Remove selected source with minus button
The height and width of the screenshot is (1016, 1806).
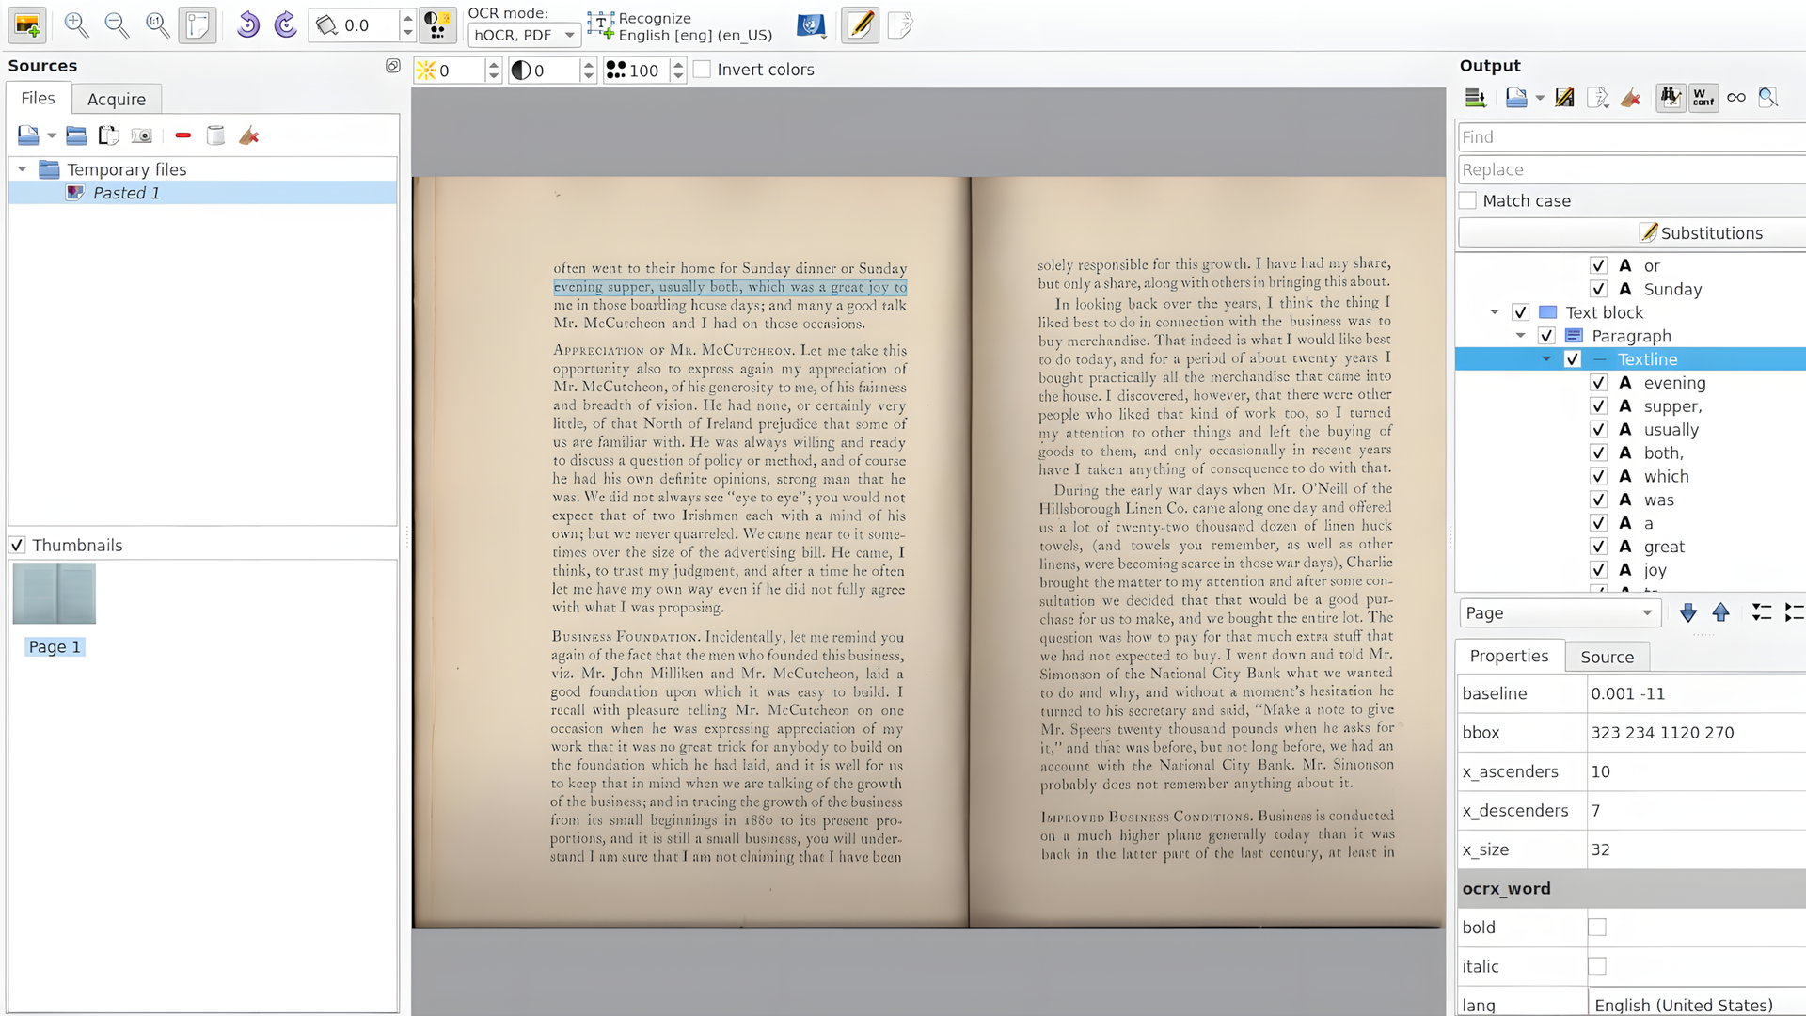(x=183, y=135)
